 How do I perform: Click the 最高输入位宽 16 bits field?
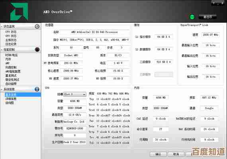point(211,45)
